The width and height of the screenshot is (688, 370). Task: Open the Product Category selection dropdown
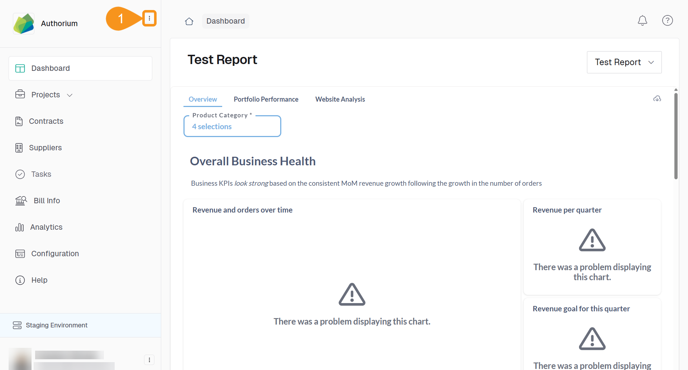(232, 126)
